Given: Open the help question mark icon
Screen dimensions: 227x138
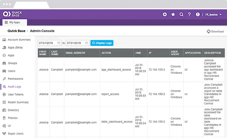Looking at the screenshot, I should click(x=189, y=14).
